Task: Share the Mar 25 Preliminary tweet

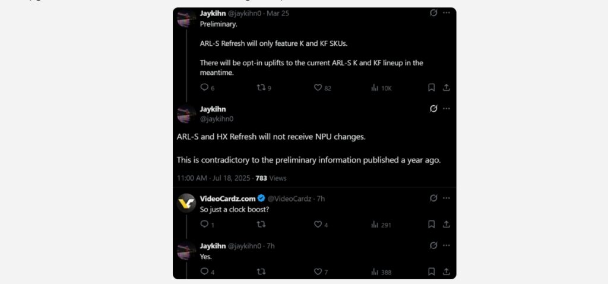Action: (x=446, y=88)
